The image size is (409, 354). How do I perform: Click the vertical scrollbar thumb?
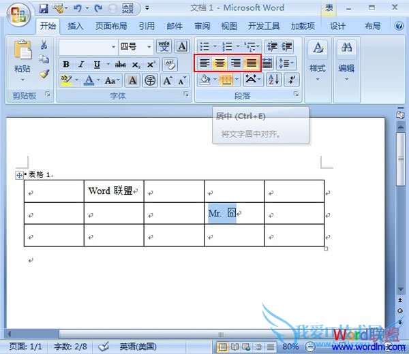[400, 159]
